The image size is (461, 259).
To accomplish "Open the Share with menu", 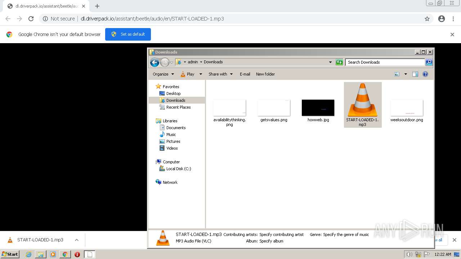I will click(220, 74).
